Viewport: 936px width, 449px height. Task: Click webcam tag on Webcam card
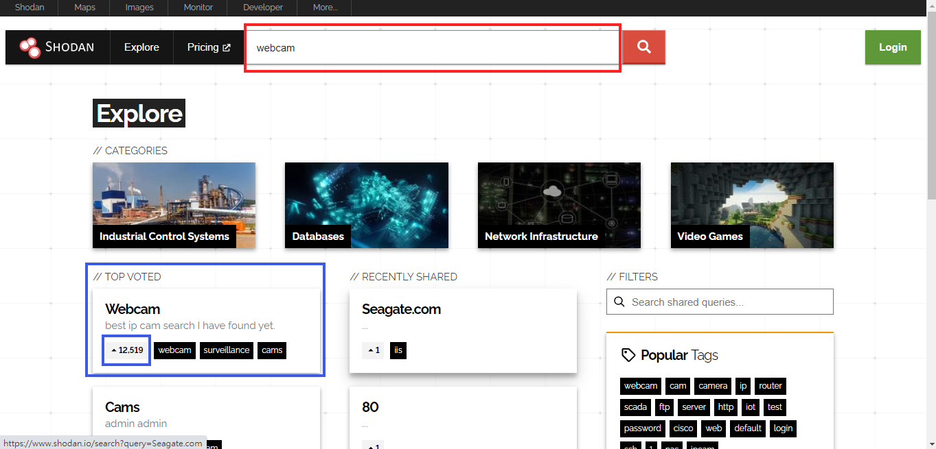pos(175,350)
